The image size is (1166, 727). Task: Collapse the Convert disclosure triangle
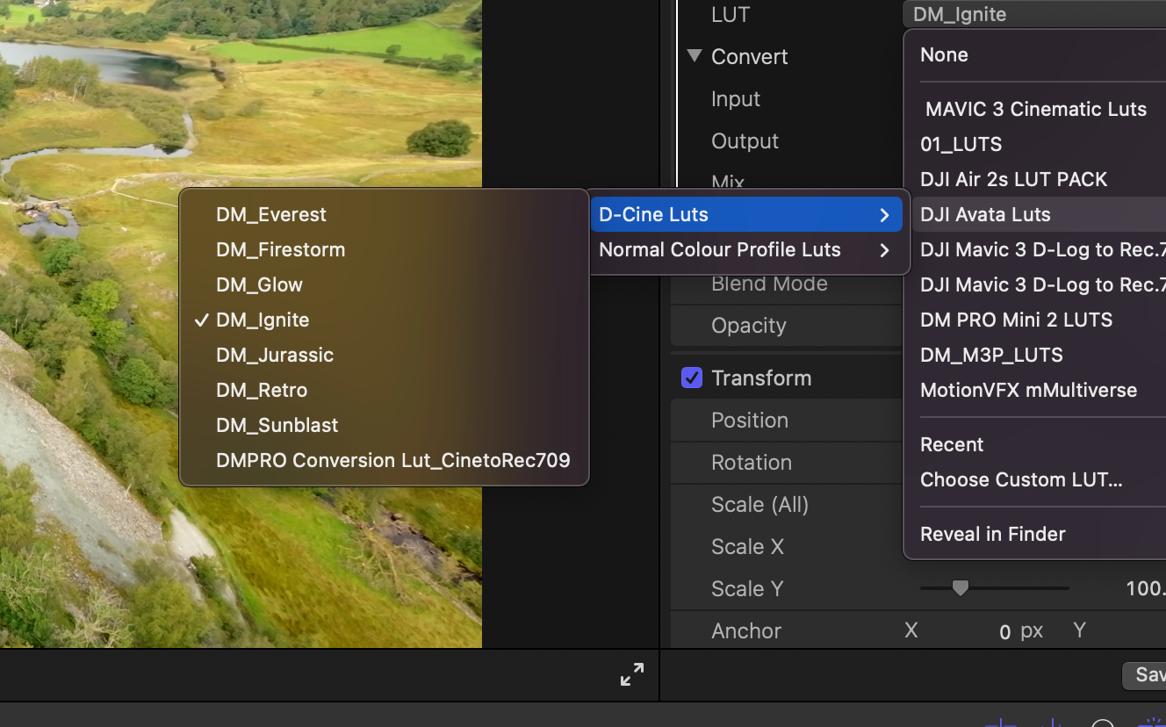click(695, 56)
